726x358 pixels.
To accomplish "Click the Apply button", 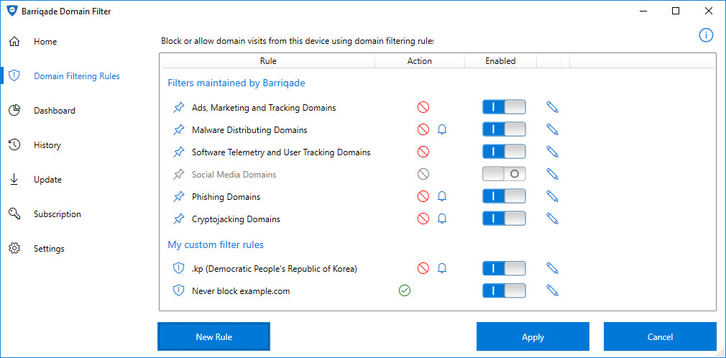I will click(533, 337).
